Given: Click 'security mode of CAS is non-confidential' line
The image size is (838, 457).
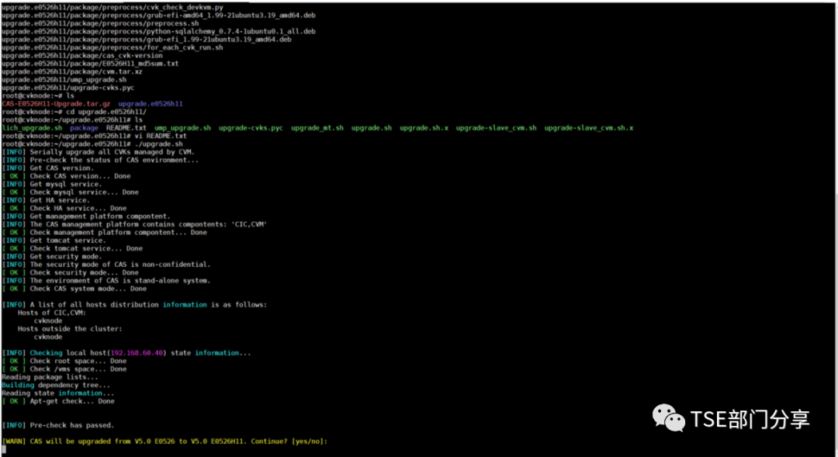Looking at the screenshot, I should (106, 264).
